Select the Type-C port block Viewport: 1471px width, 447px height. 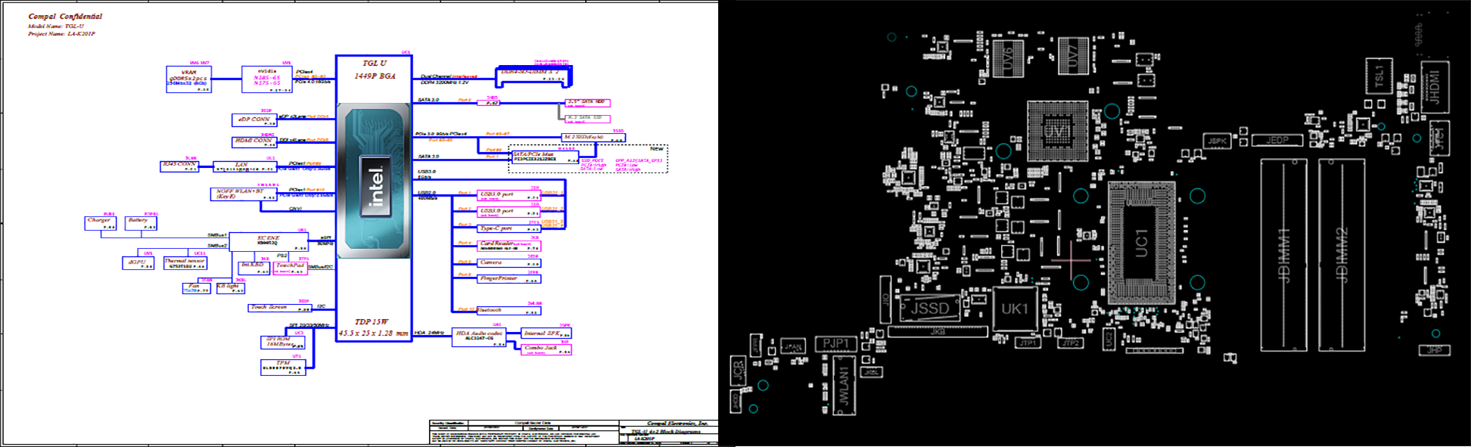point(509,228)
